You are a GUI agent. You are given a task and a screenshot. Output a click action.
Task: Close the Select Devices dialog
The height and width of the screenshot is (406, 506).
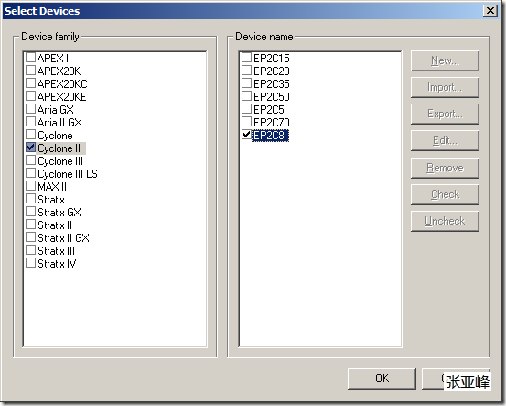point(490,11)
